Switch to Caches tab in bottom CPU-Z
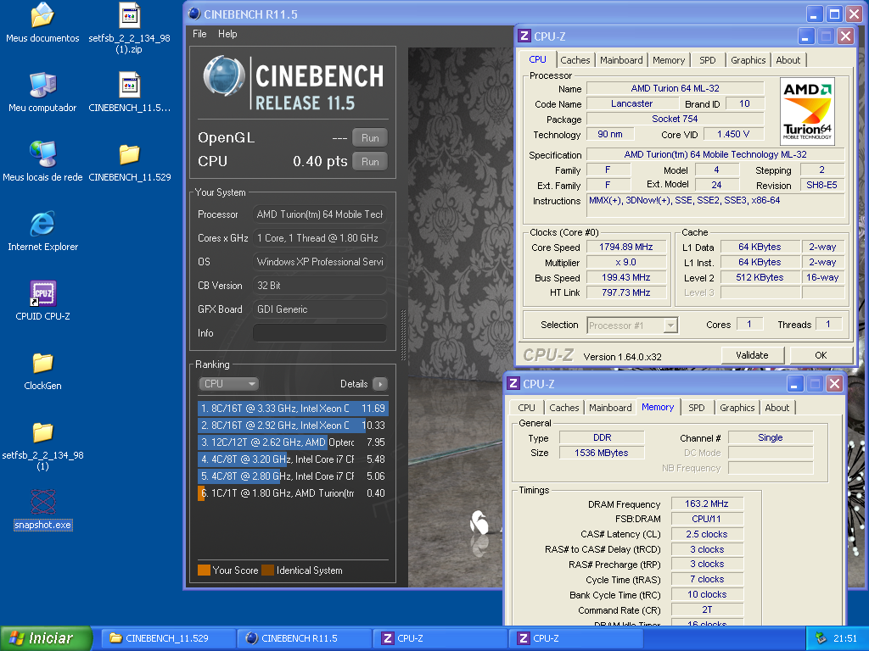Image resolution: width=869 pixels, height=651 pixels. pyautogui.click(x=564, y=408)
